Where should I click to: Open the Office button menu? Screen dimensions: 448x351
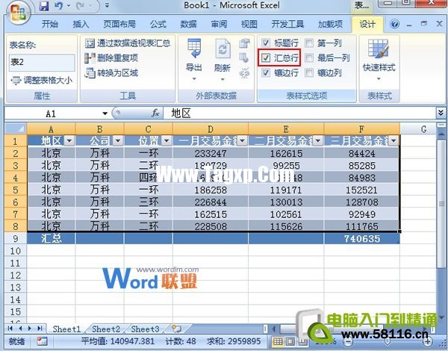[x=19, y=12]
